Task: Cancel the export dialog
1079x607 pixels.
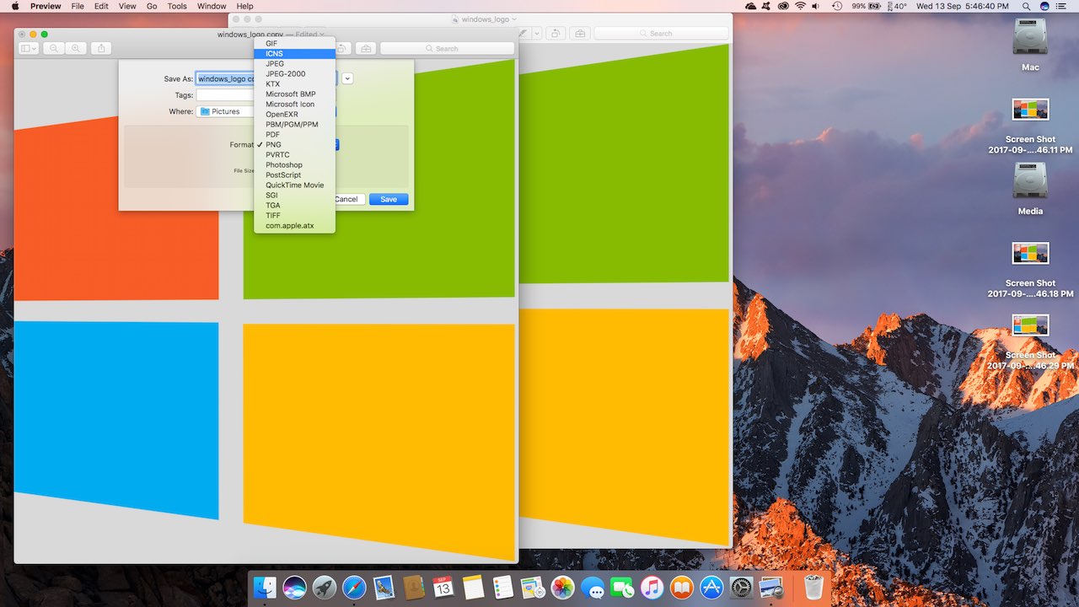Action: click(x=346, y=199)
